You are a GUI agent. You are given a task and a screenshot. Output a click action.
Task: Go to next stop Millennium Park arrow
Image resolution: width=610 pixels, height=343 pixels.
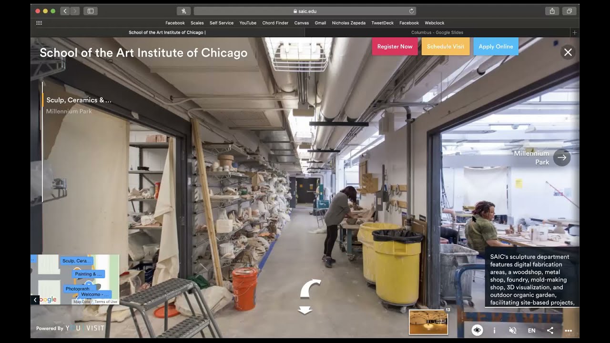pos(562,158)
